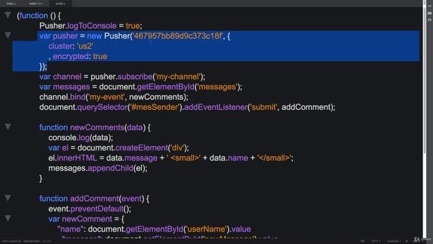
Task: Click 'bind' in channel.bind line
Action: click(78, 97)
